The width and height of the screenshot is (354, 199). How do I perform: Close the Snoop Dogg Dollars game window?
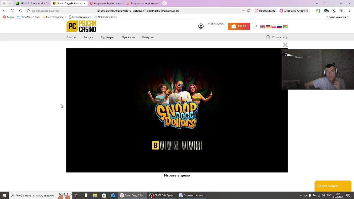click(285, 45)
